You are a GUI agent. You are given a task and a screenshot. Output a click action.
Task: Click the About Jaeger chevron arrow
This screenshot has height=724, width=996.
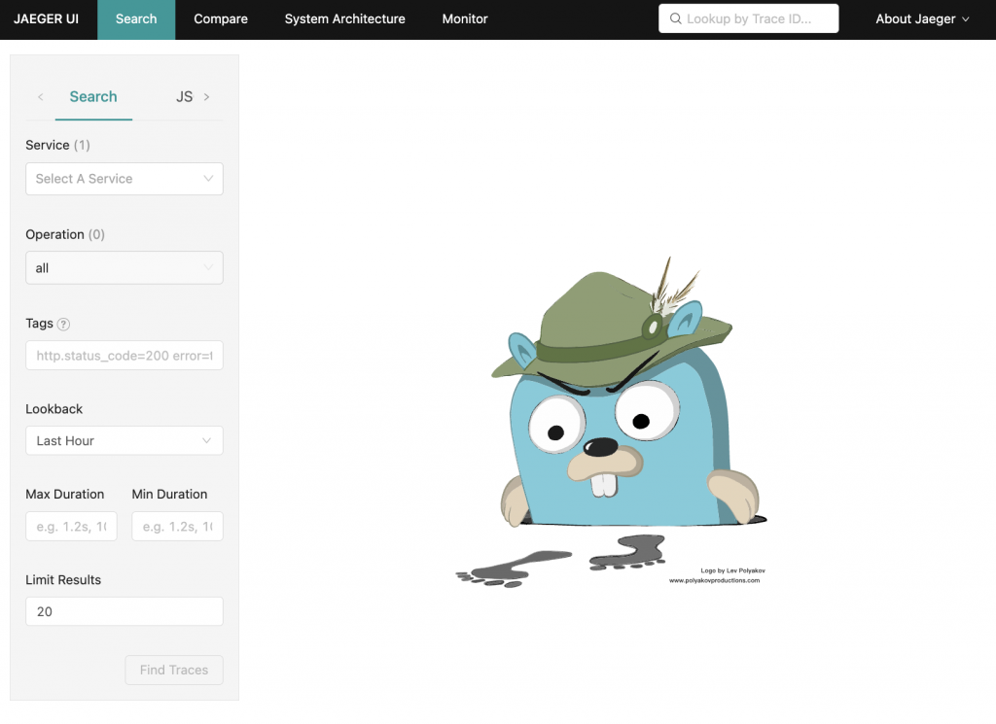[x=966, y=19]
